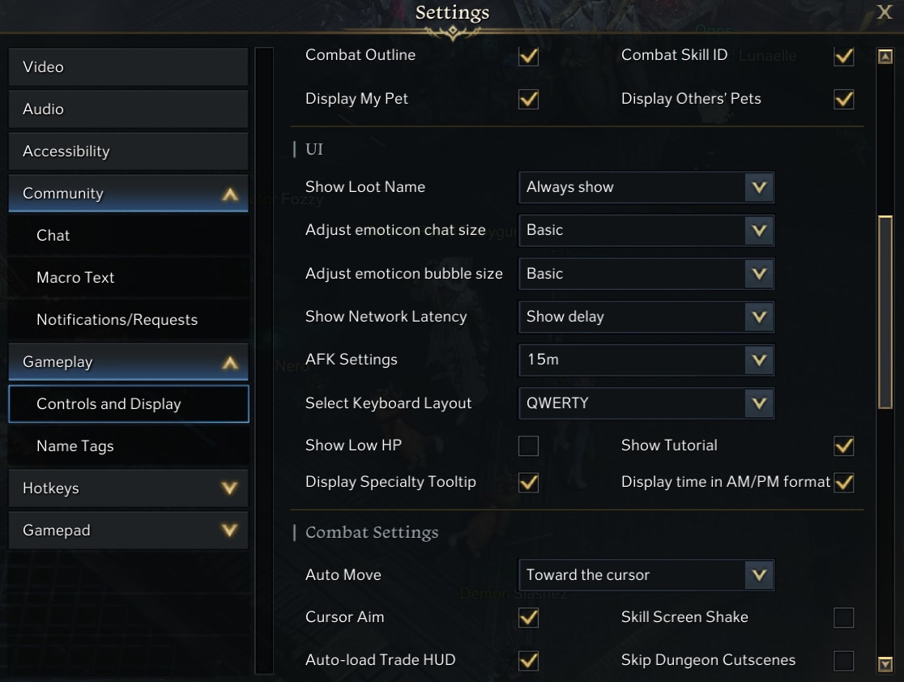Click the vertical scrollbar thumb
This screenshot has width=904, height=682.
885,312
